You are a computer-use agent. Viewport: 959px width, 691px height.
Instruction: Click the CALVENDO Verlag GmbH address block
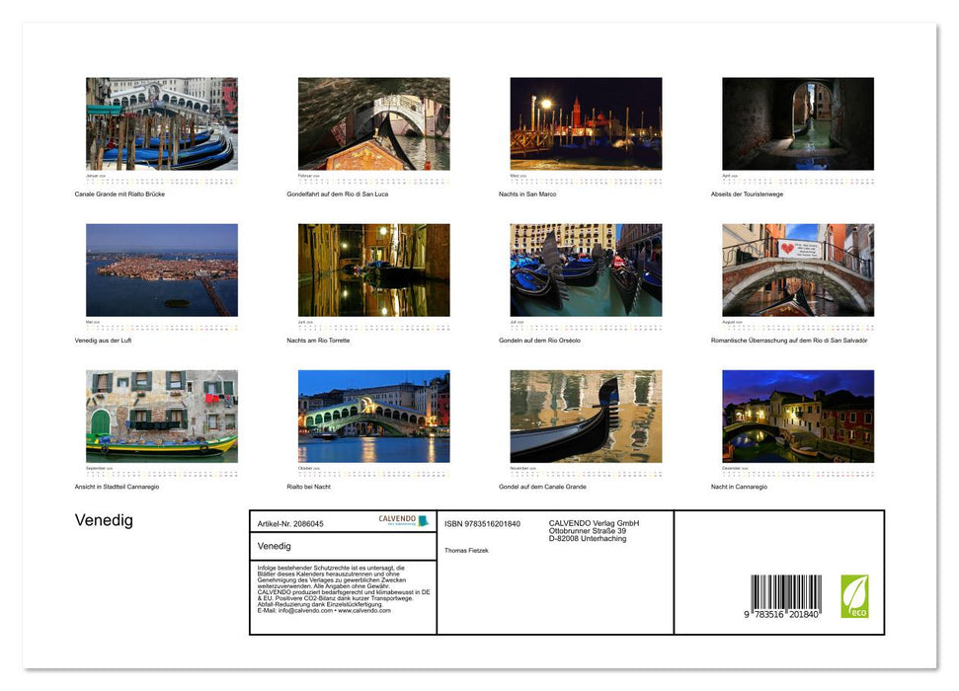coord(593,529)
